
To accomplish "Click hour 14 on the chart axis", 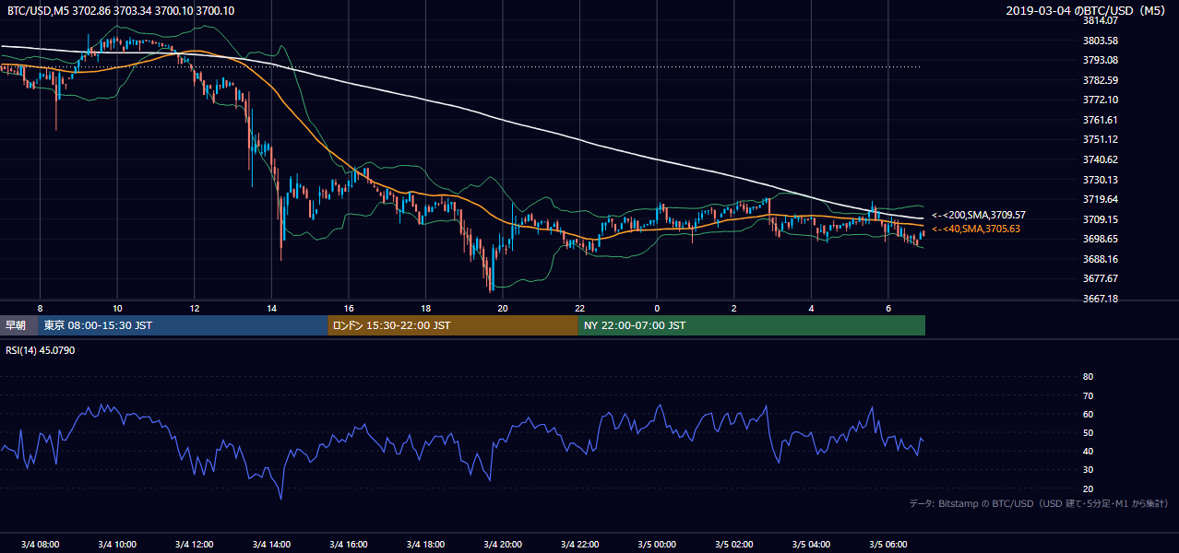I will [x=271, y=308].
